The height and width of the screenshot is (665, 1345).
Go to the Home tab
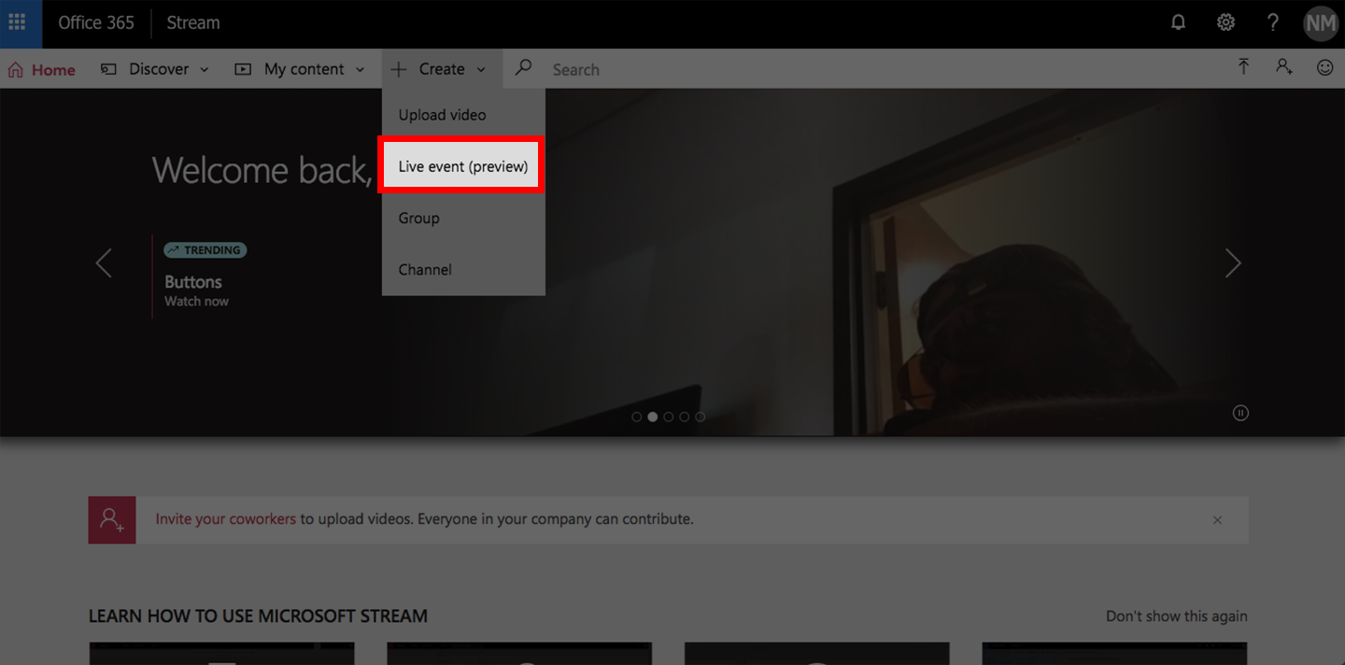[x=42, y=69]
